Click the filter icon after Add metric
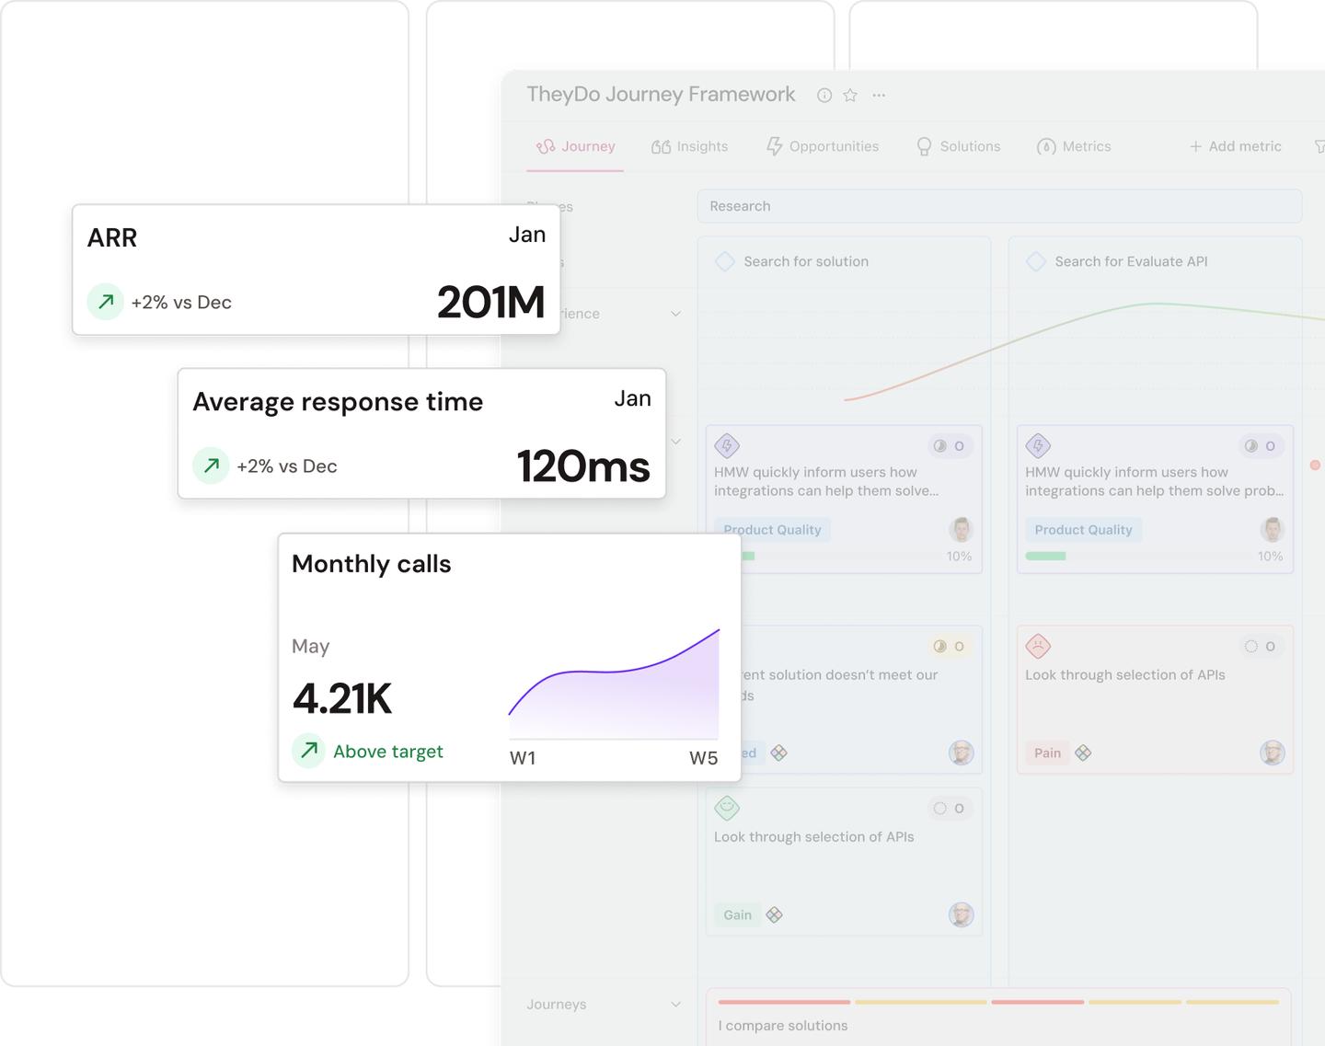 (1319, 146)
